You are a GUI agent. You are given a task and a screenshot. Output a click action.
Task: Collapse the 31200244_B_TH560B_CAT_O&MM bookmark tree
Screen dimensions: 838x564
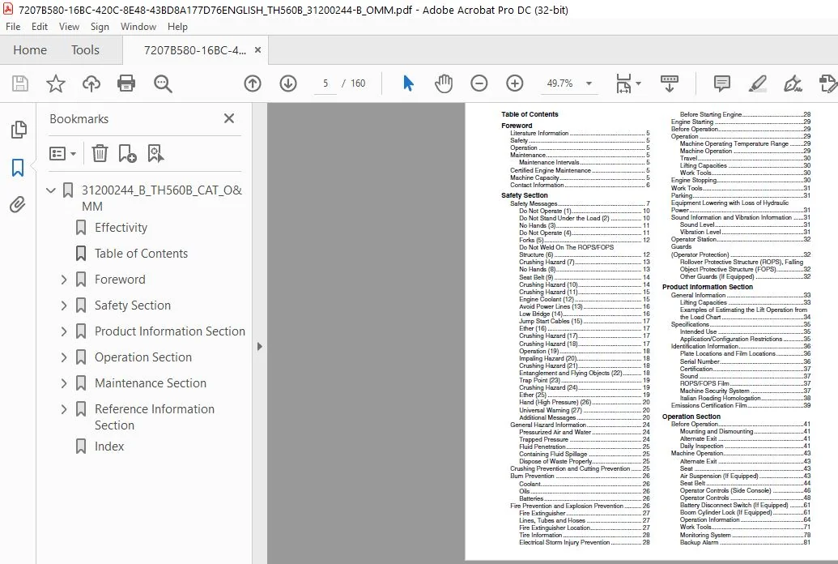pyautogui.click(x=51, y=190)
